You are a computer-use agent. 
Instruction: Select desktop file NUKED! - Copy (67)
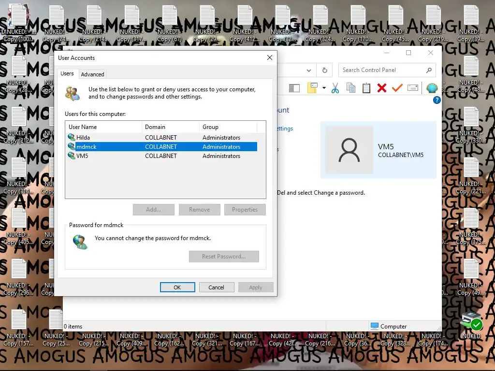[x=170, y=24]
